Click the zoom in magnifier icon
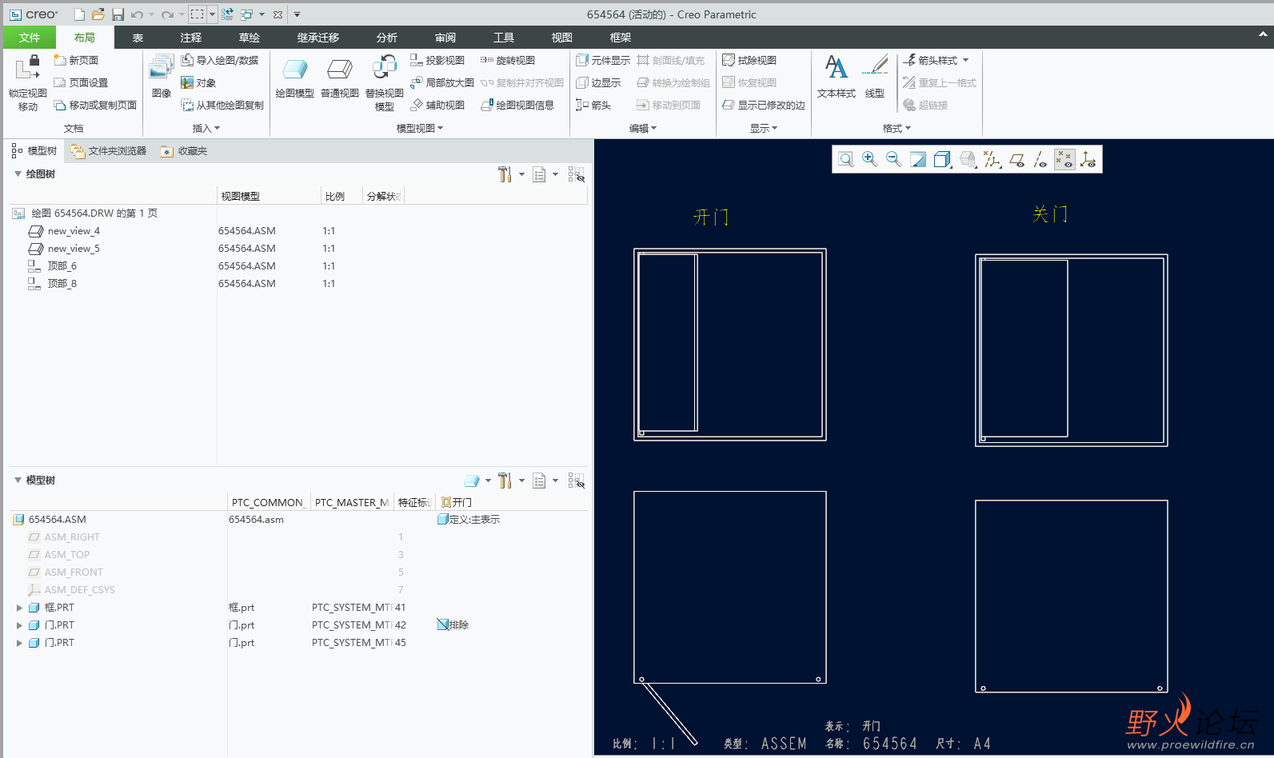The height and width of the screenshot is (758, 1274). 869,159
